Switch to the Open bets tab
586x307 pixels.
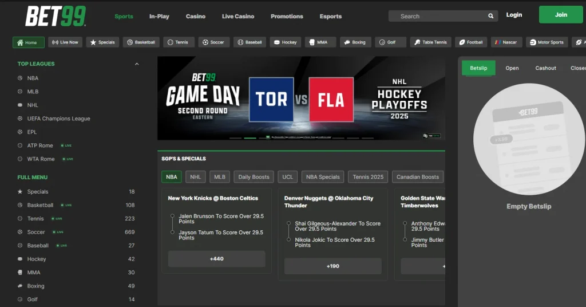512,68
